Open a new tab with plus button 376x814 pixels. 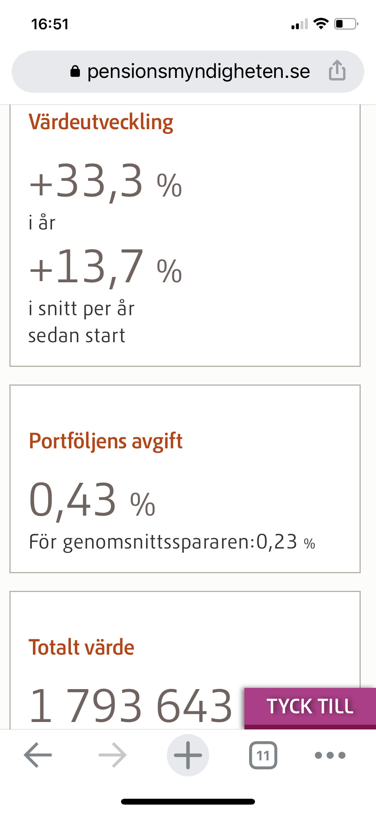tap(188, 754)
